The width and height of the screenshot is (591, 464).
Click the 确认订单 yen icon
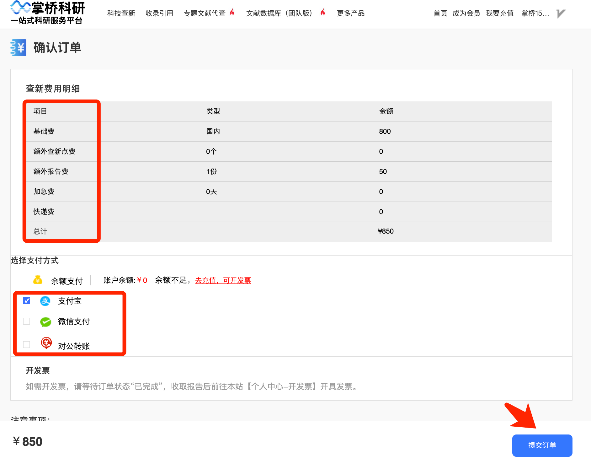pos(18,47)
